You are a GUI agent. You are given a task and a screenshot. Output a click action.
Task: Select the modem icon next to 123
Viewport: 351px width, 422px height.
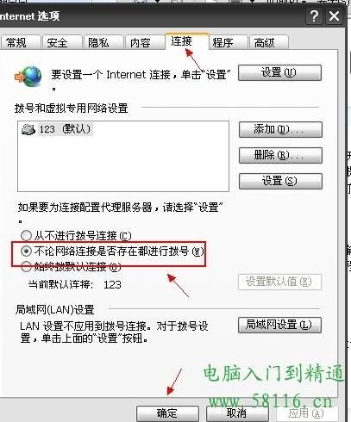pyautogui.click(x=28, y=129)
